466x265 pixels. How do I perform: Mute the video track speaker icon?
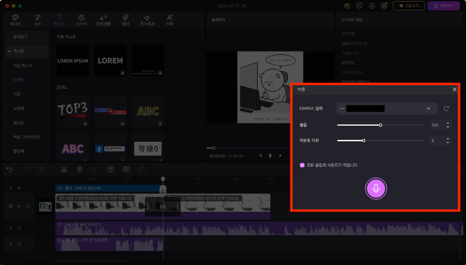pyautogui.click(x=27, y=206)
